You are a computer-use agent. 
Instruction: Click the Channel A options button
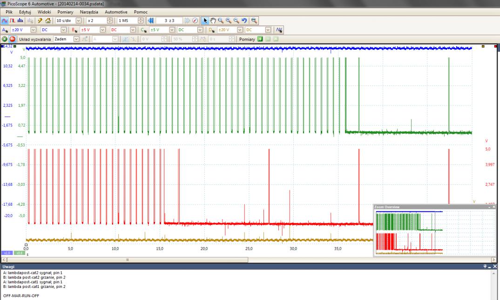[x=5, y=30]
